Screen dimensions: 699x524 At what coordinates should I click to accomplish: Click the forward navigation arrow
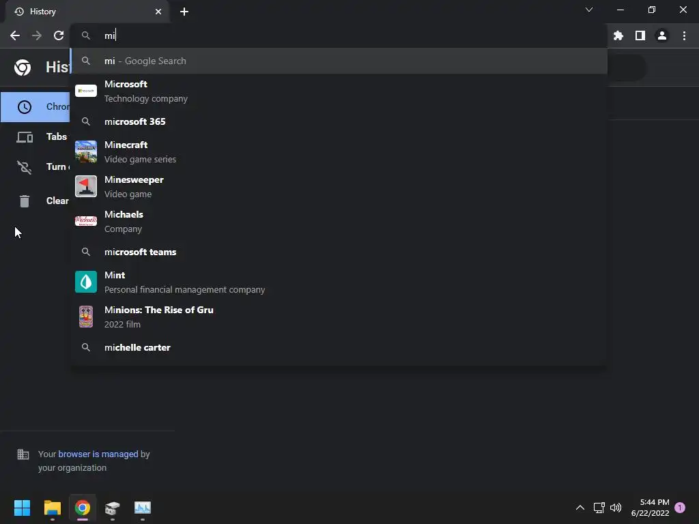pyautogui.click(x=37, y=35)
